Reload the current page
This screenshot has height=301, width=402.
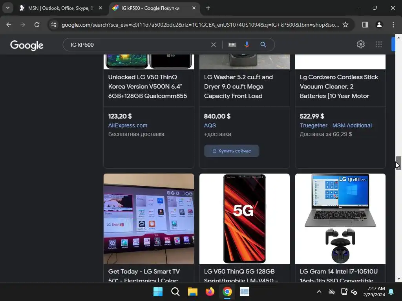37,25
